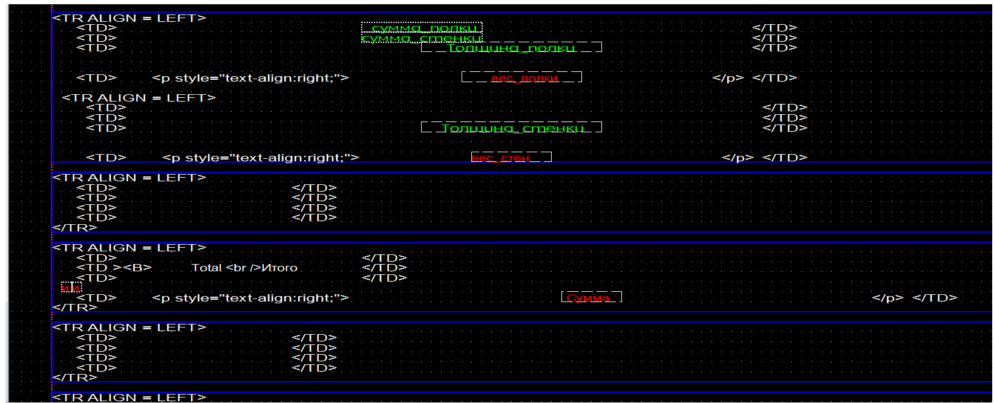Viewport: 994px width, 403px height.
Task: Click '</TD>' at end of сумма_полки row
Action: pyautogui.click(x=774, y=28)
